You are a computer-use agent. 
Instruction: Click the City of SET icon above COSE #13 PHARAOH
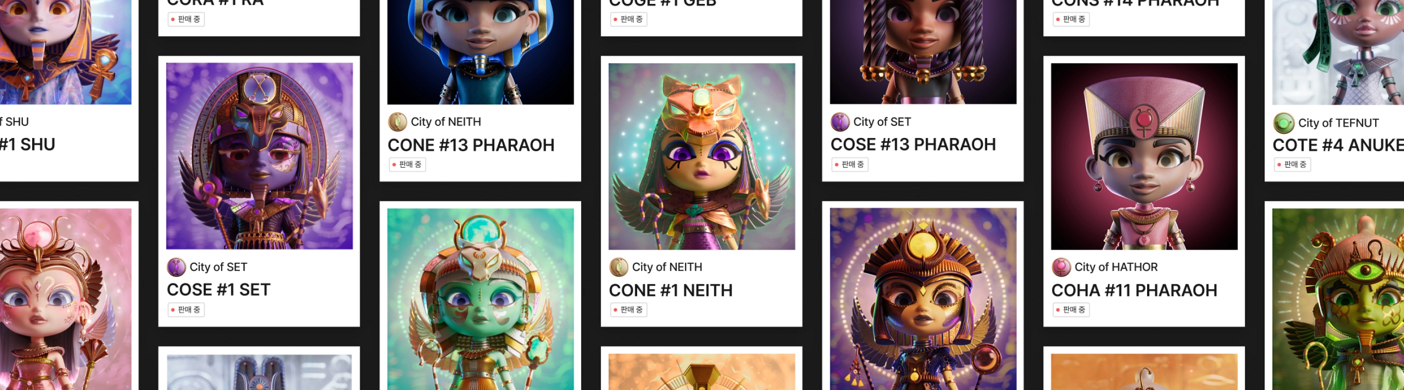[x=840, y=122]
